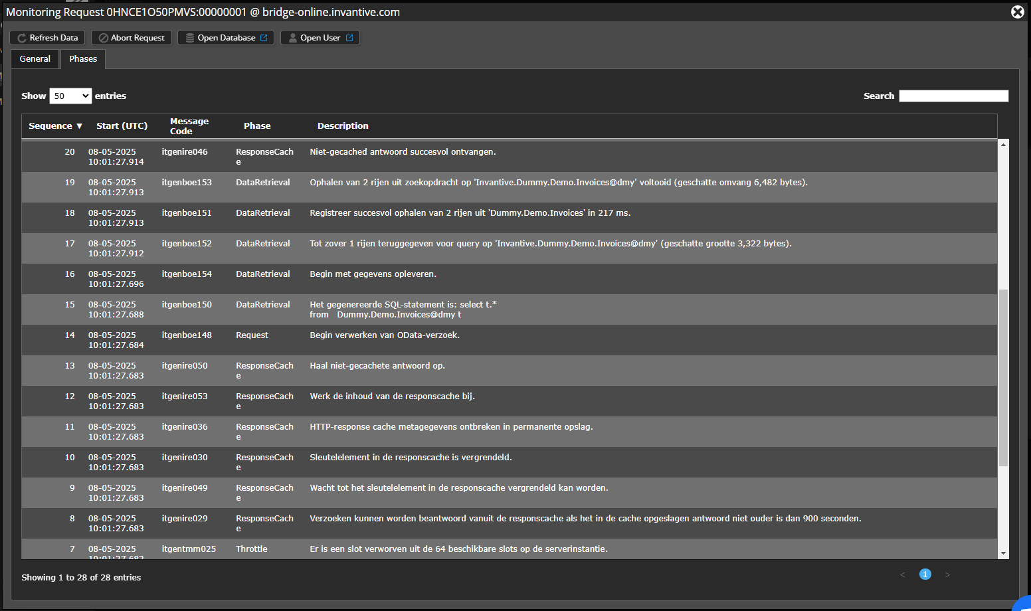Click external link icon on Open User
The height and width of the screenshot is (611, 1031).
(x=349, y=38)
